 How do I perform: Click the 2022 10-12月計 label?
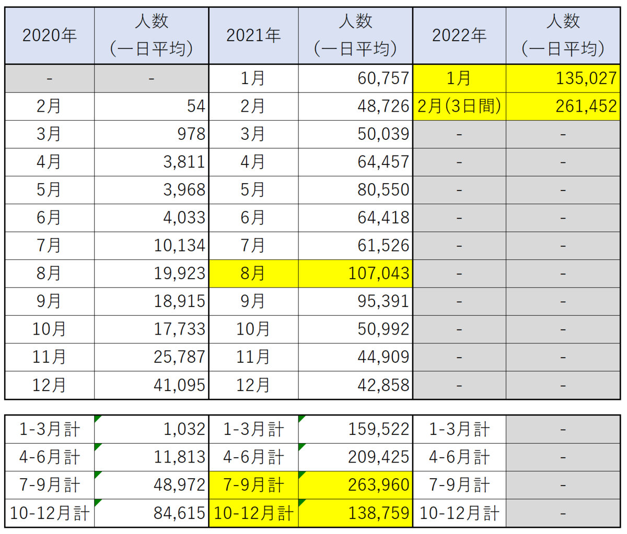(x=459, y=513)
